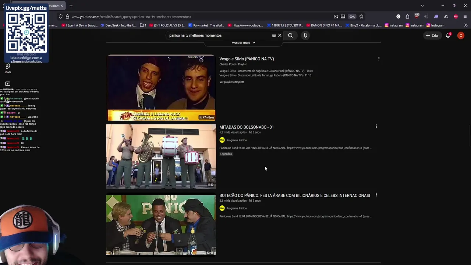
Task: Open Programa Pânico channel under MITADAS video
Action: point(237,140)
